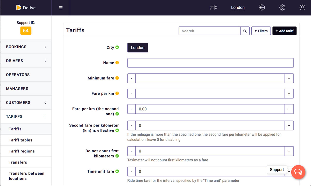Open the settings gear icon
The height and width of the screenshot is (186, 311).
282,8
